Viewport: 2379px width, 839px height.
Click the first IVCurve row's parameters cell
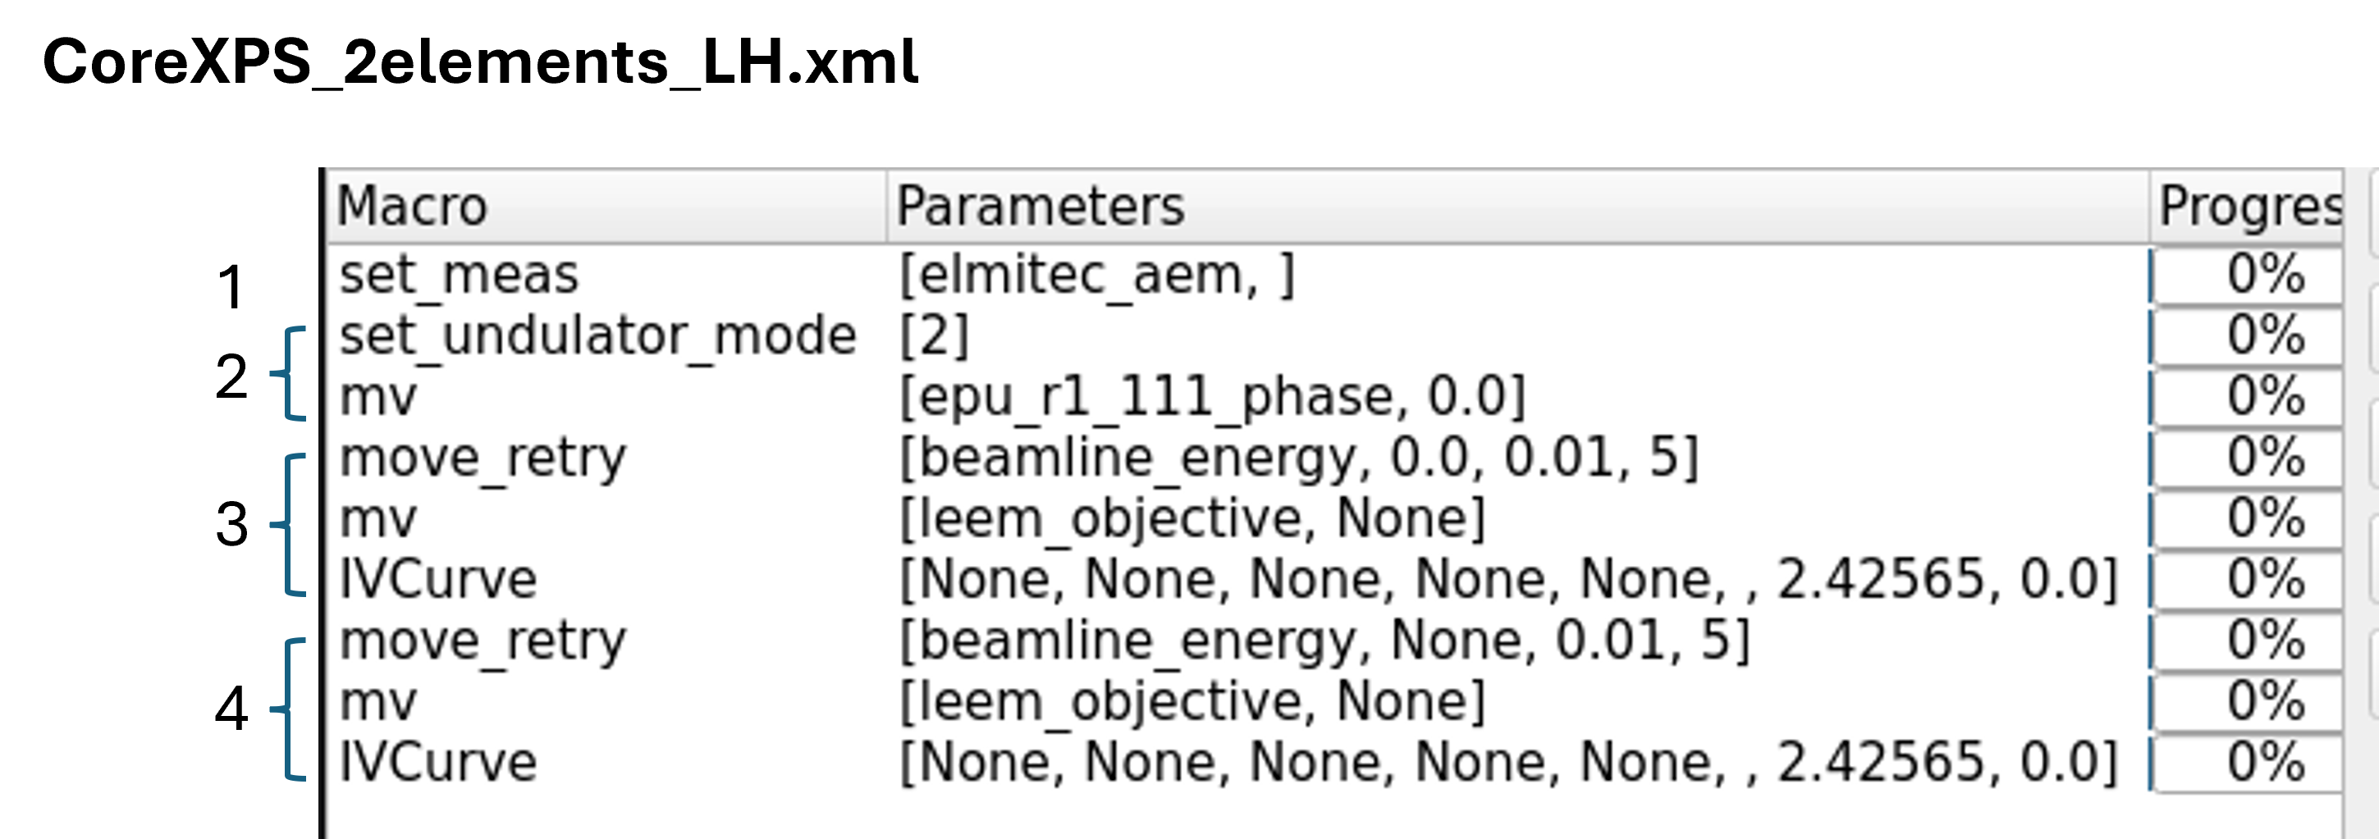coord(1508,580)
